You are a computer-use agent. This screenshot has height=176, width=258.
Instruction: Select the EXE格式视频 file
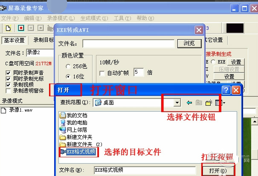click(x=78, y=152)
